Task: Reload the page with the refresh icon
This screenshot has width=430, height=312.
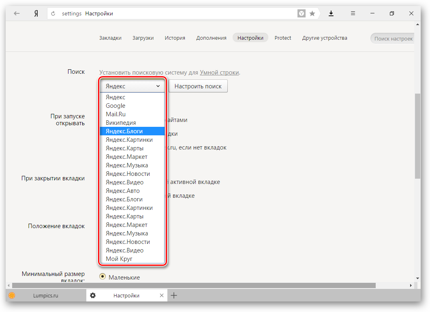Action: click(x=53, y=13)
